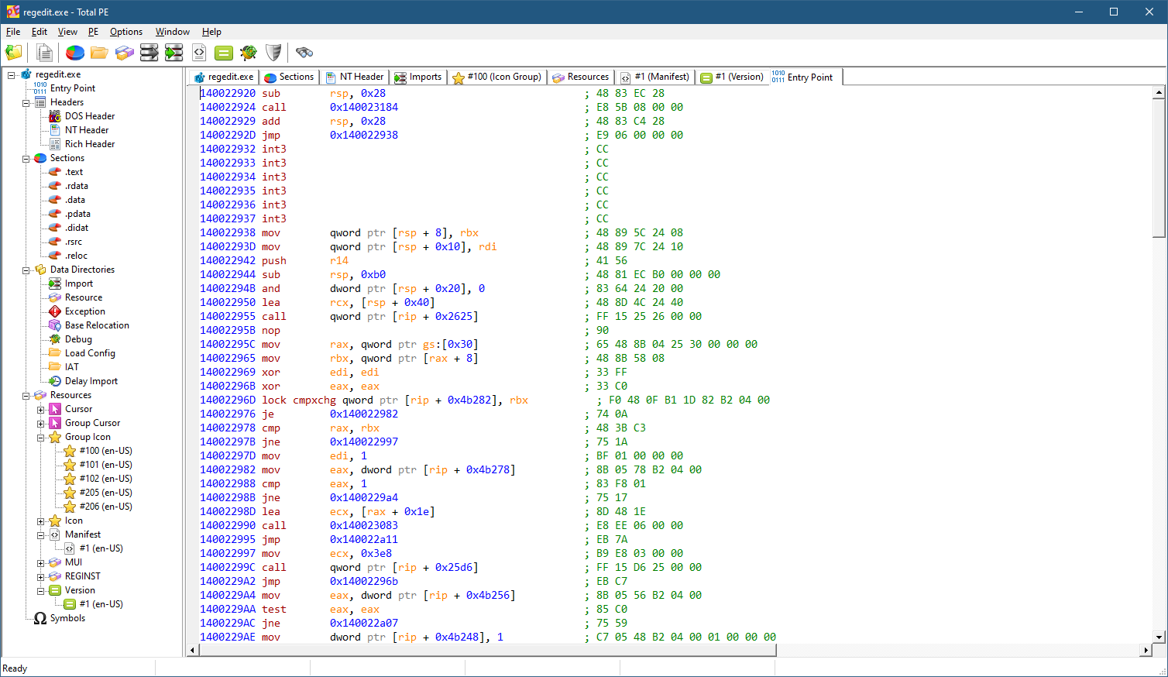Select the Symbols tree node

(67, 618)
